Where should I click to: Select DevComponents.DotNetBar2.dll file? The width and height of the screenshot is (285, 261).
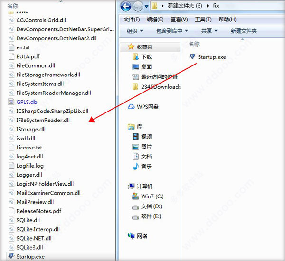52,38
